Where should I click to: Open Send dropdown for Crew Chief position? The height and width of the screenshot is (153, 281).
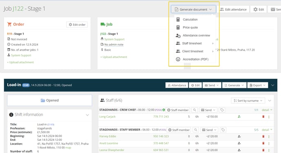(208, 110)
